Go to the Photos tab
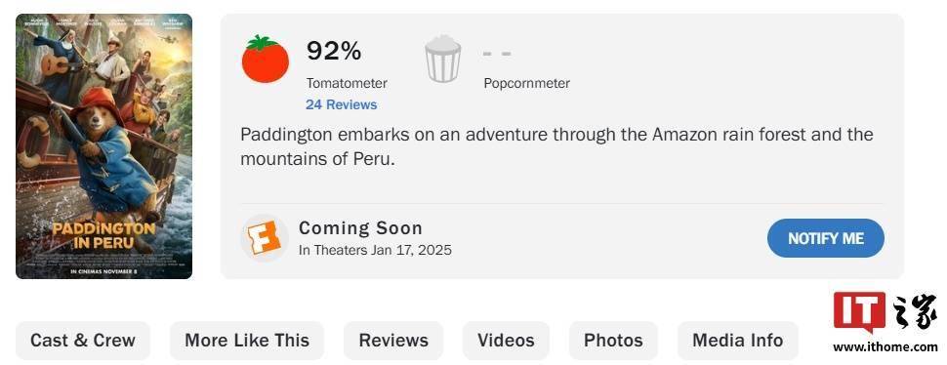 pyautogui.click(x=614, y=341)
